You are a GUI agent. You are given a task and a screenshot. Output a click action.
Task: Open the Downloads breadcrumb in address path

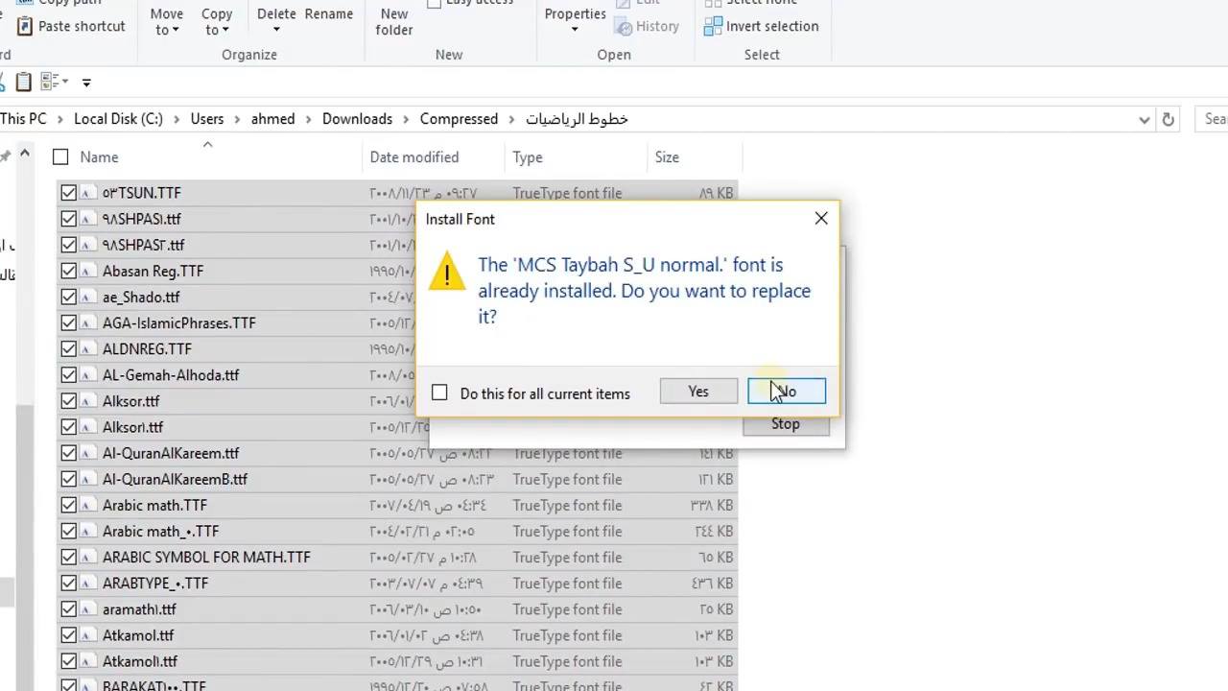point(357,119)
